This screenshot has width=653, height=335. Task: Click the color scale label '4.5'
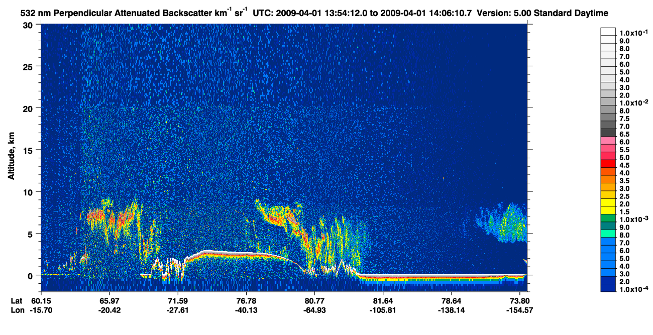coord(625,165)
